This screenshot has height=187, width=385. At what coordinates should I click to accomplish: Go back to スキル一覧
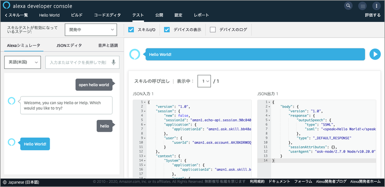(16, 15)
